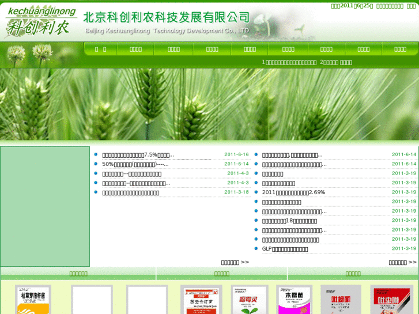Open the 苏云金杆菌 product thumbnail
Screen dimensions: 419x314
coord(201,300)
